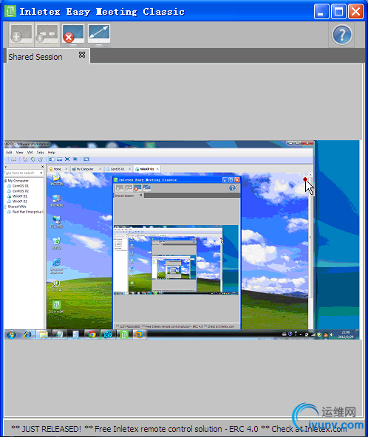Click the VMware guest view vertical scrollbar

coord(310,237)
